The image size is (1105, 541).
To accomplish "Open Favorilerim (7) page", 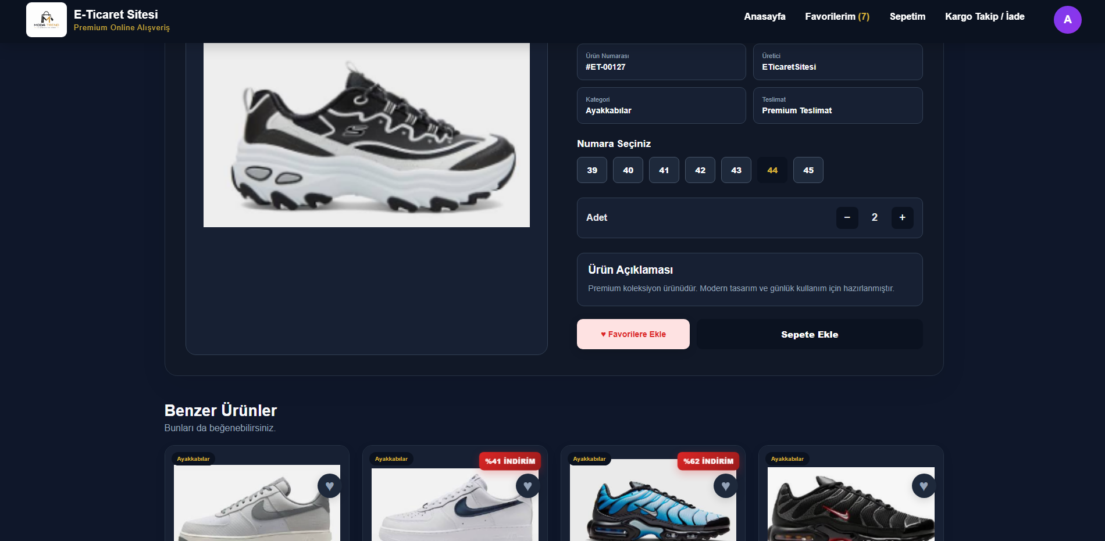I will tap(837, 16).
